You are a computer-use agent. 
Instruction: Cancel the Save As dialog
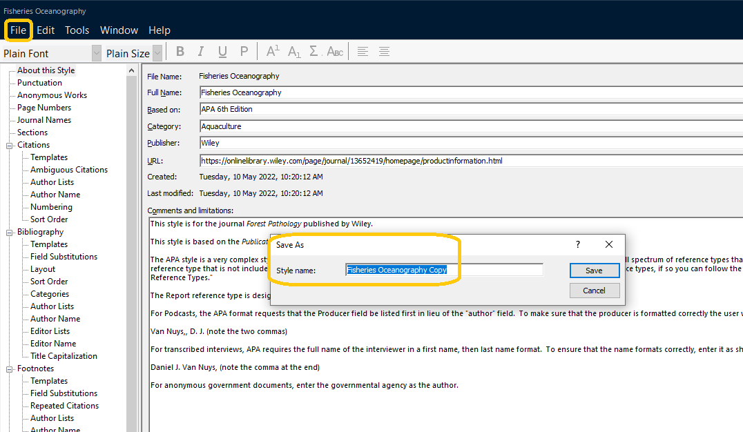pyautogui.click(x=594, y=291)
